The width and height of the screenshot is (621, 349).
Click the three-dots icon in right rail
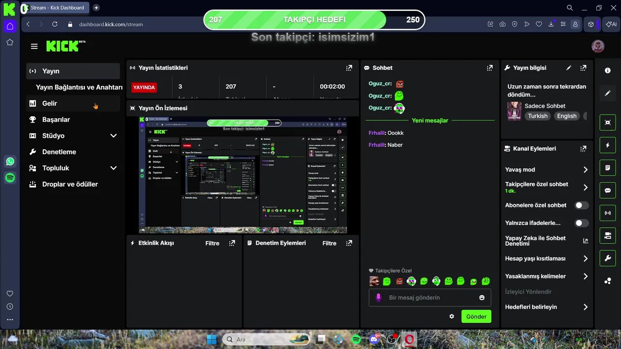[608, 281]
